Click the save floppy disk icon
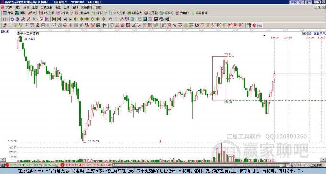 coord(156,19)
